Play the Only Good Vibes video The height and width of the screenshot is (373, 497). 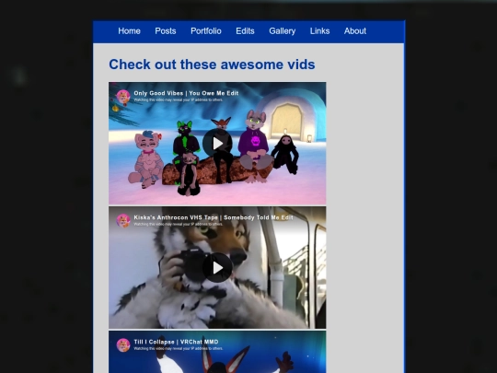[x=217, y=144]
